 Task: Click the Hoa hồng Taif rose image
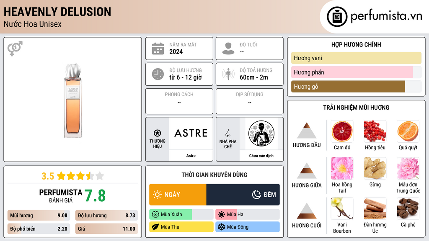click(342, 168)
